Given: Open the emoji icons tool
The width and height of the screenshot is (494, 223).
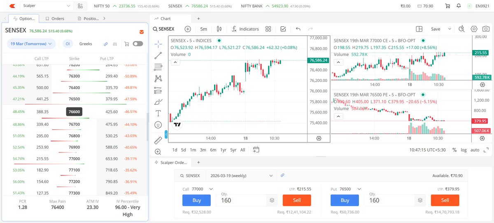Looking at the screenshot, I should (x=158, y=124).
